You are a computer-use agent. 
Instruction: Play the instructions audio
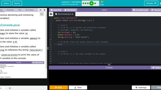click(45, 10)
